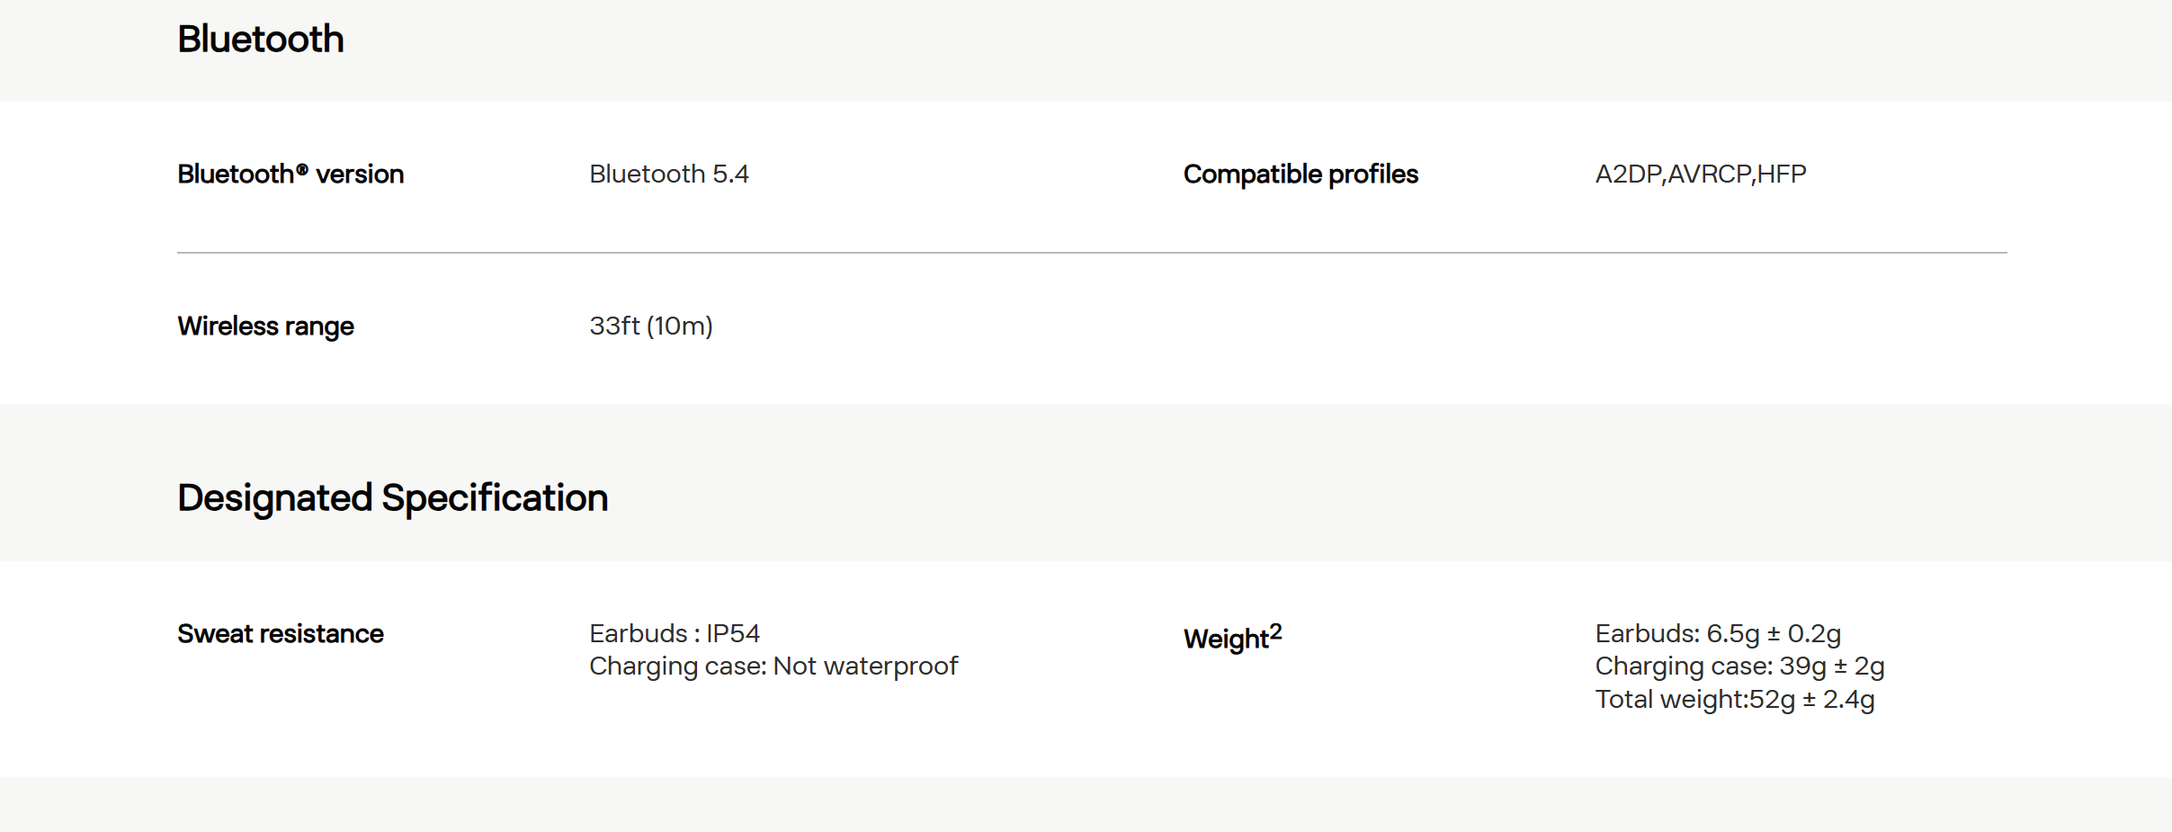Click the divider line above Wireless range
The width and height of the screenshot is (2172, 832).
(x=1091, y=253)
